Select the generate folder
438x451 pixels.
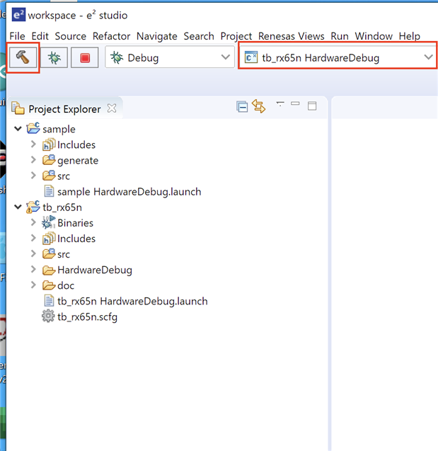(x=78, y=161)
